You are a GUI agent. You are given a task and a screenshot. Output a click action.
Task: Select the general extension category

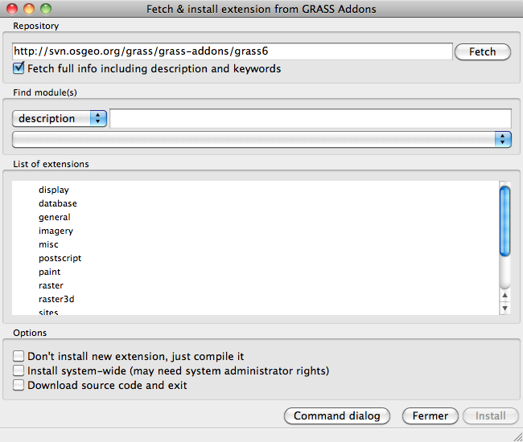[55, 217]
